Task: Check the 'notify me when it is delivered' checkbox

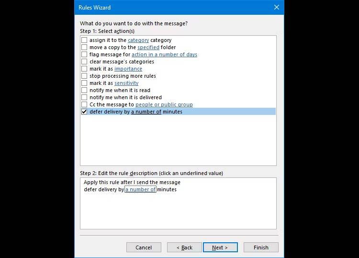Action: (x=84, y=97)
